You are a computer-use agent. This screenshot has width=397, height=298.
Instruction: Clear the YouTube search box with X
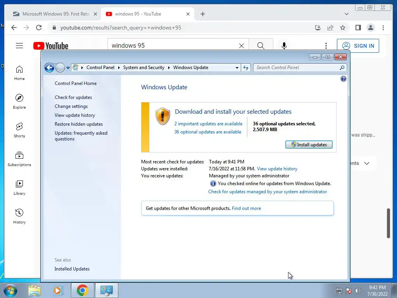click(x=242, y=46)
